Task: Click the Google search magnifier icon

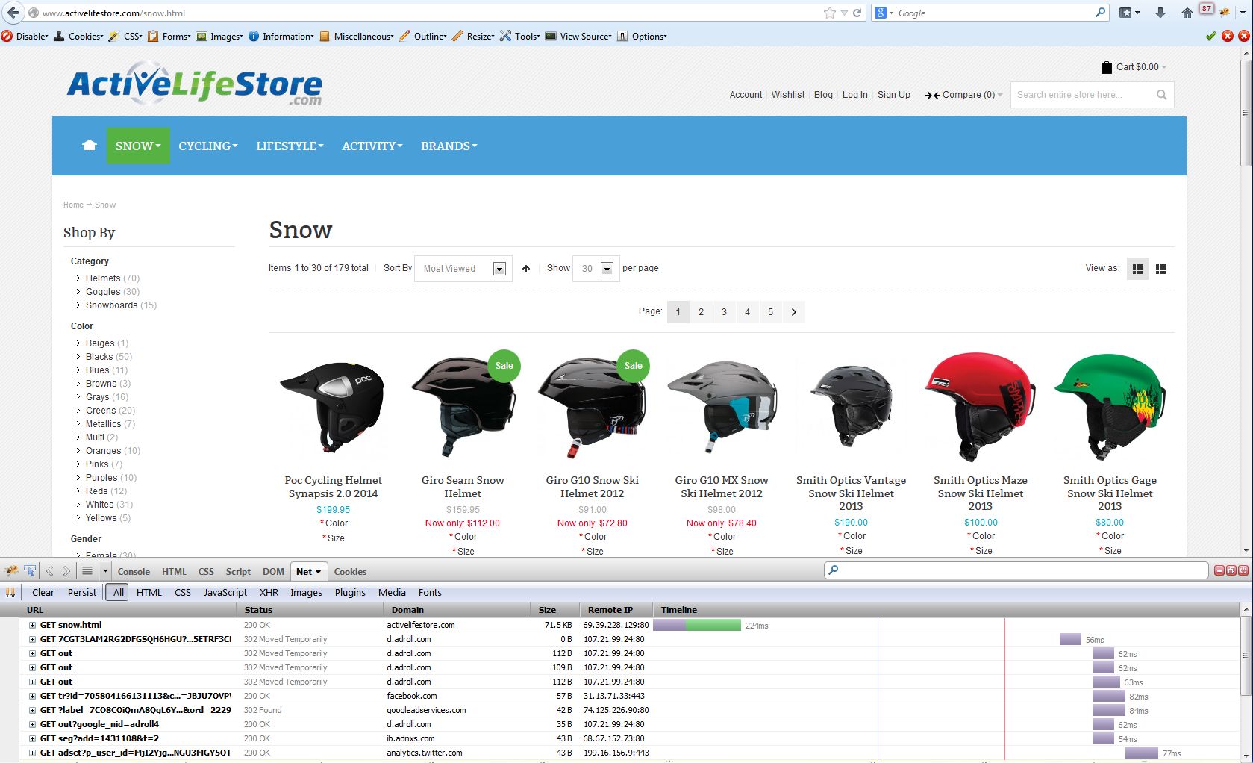Action: 1100,13
